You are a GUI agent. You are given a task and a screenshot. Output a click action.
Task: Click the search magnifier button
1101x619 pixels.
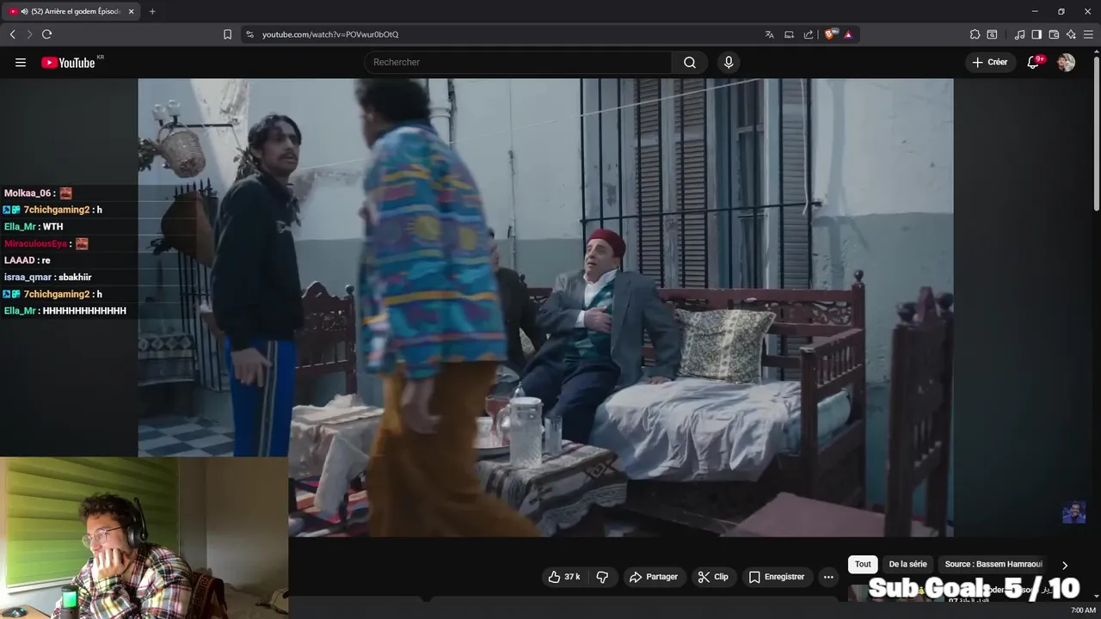coord(690,62)
